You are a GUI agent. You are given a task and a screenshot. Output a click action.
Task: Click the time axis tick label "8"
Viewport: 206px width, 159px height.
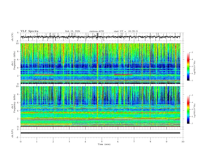150,142
